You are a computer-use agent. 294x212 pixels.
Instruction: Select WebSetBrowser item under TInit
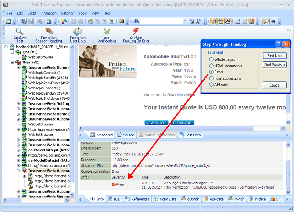[40, 57]
